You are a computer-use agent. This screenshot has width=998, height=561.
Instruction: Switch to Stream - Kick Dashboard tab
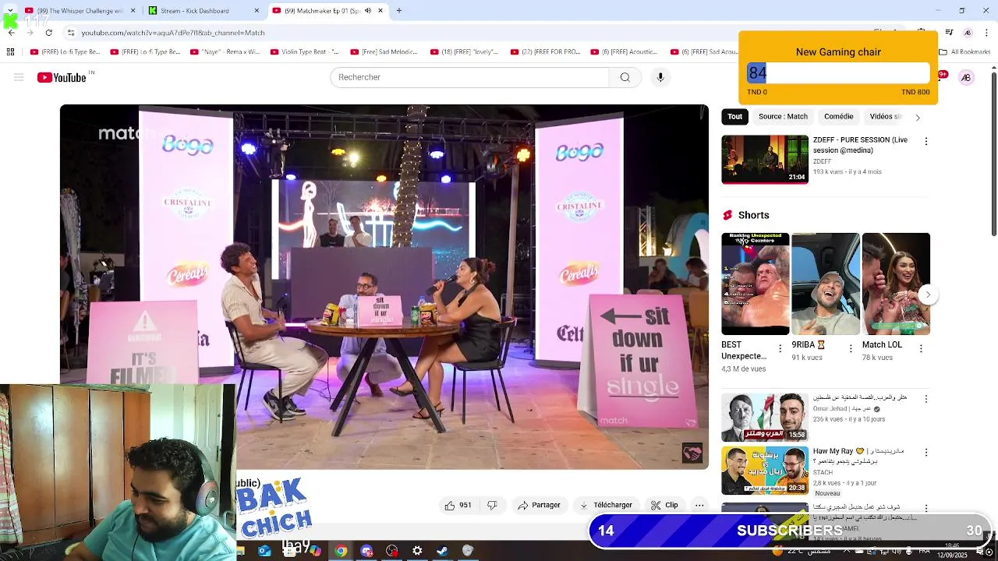coord(203,11)
